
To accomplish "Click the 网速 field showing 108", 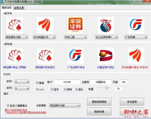I will click(124, 82).
